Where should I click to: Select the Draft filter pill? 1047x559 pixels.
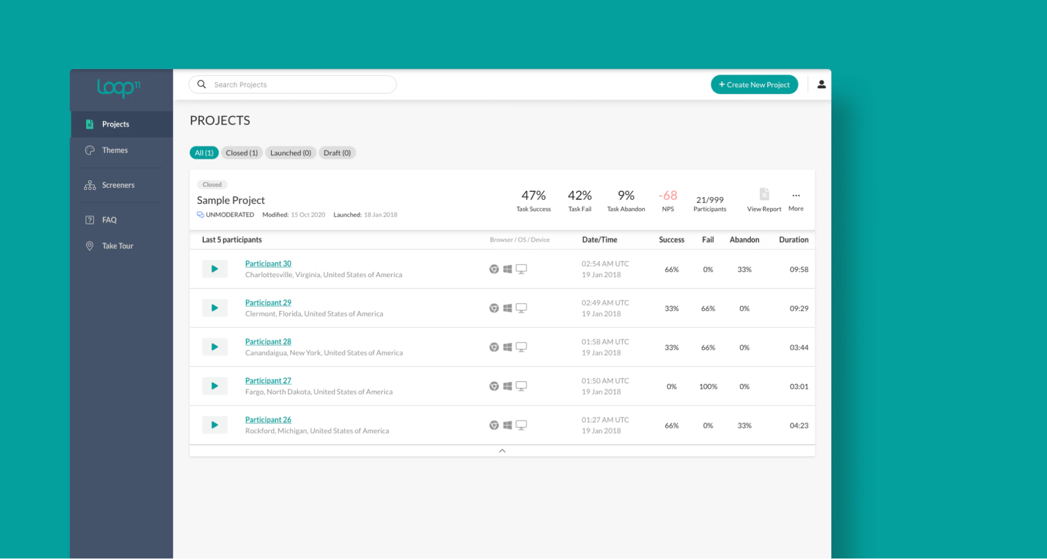click(x=337, y=152)
